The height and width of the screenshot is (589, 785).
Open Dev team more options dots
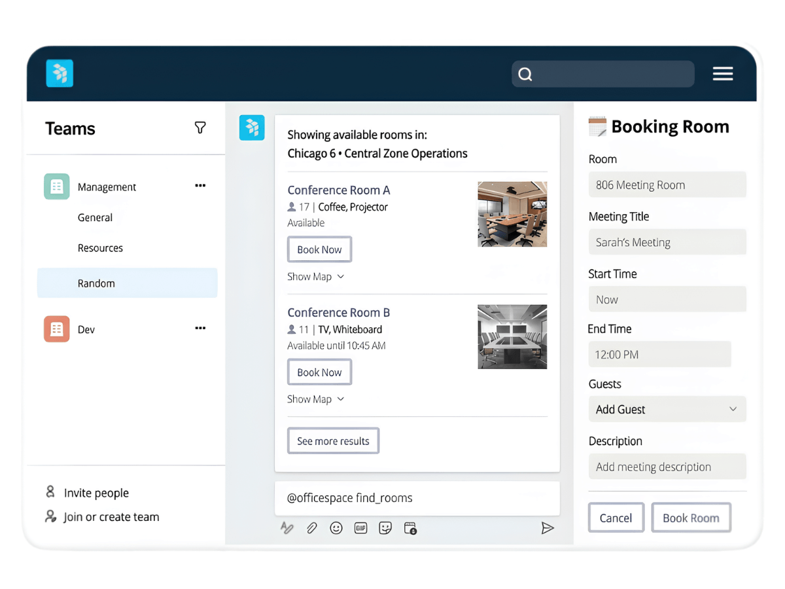(x=200, y=329)
